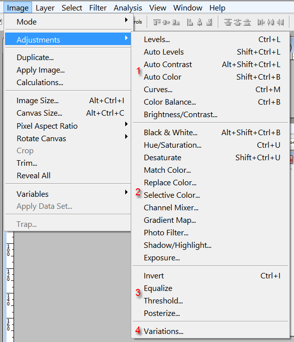294x342 pixels.
Task: Expand the Mode submenu
Action: coord(69,22)
